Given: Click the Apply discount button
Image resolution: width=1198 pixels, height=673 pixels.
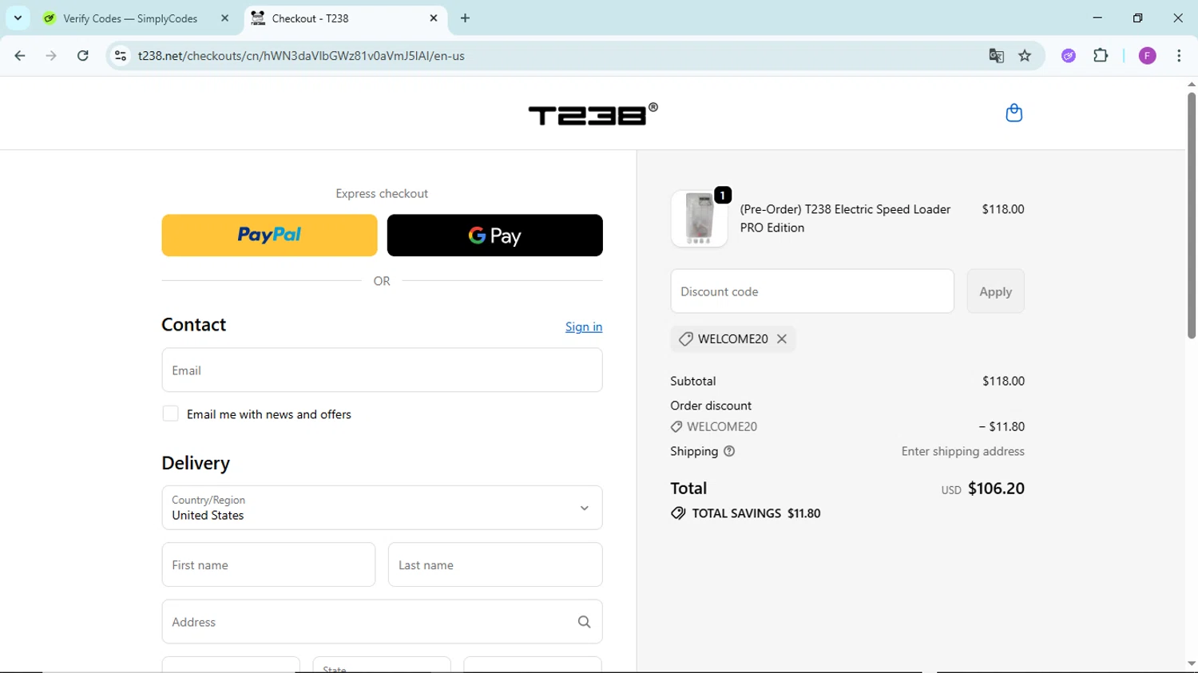Looking at the screenshot, I should tap(995, 291).
